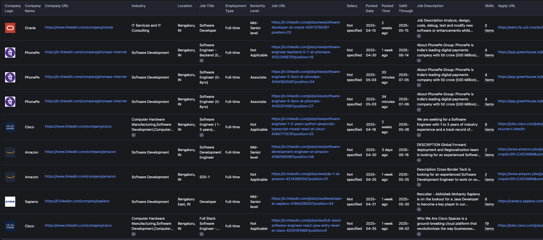Expand the PhonePe Backend job title ellipsis
The image size is (543, 240).
[x=202, y=61]
